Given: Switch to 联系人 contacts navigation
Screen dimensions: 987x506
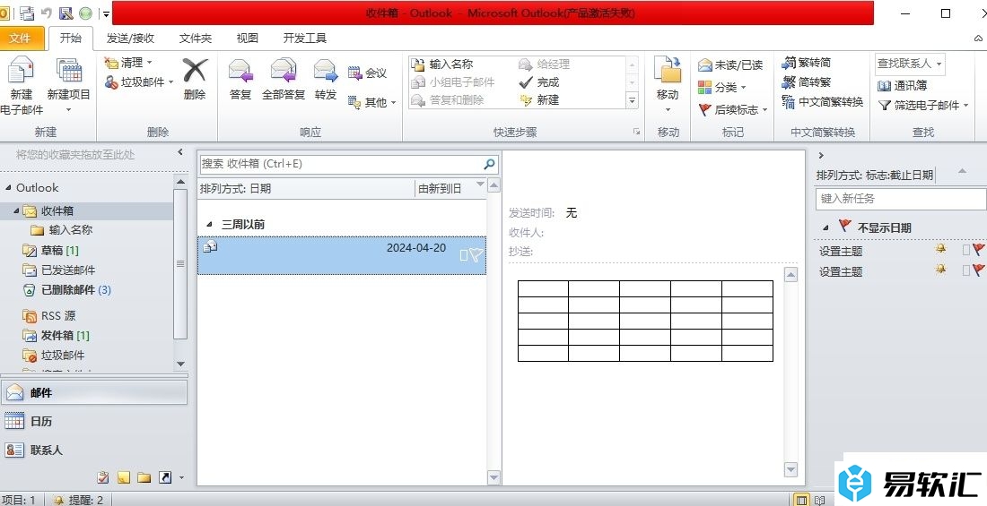Looking at the screenshot, I should tap(94, 450).
